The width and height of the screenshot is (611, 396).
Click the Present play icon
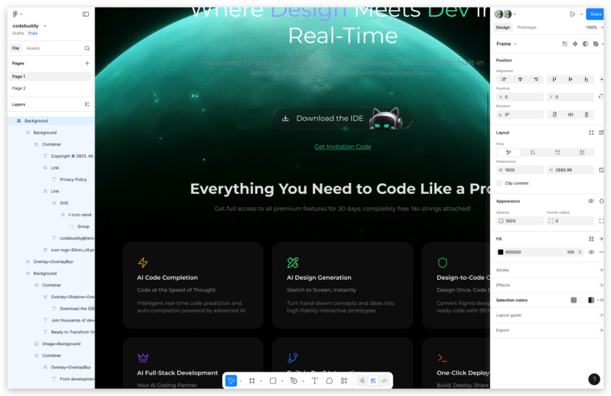tap(572, 14)
